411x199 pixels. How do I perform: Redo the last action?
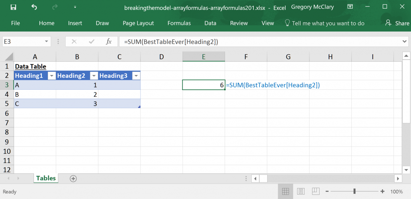point(55,7)
